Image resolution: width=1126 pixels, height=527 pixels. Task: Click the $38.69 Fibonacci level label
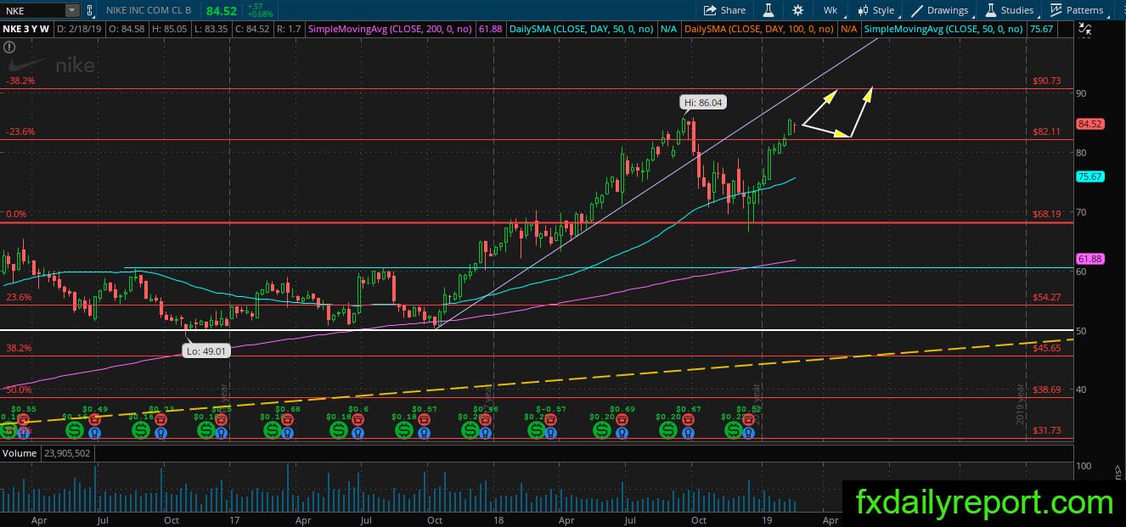[x=1046, y=390]
